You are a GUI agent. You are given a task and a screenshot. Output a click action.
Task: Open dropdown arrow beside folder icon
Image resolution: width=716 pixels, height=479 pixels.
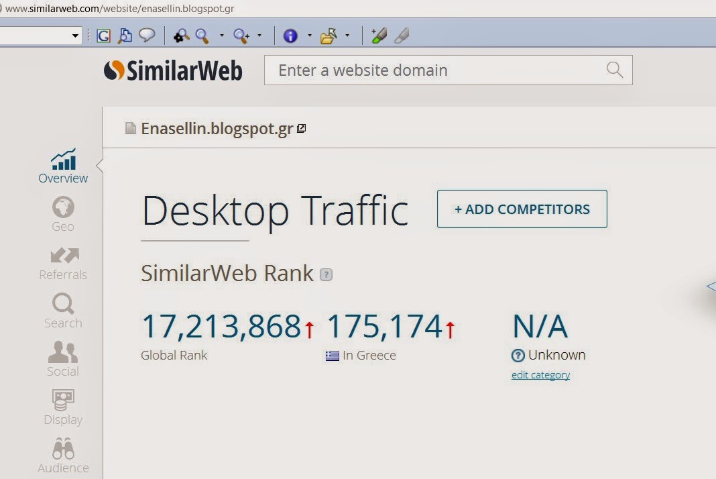[347, 35]
